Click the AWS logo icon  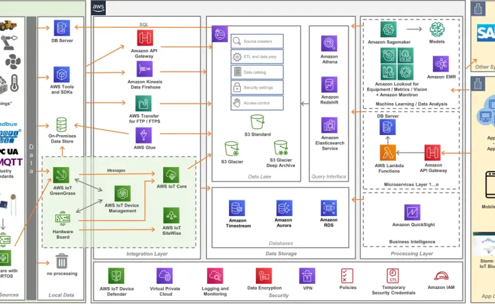[98, 8]
